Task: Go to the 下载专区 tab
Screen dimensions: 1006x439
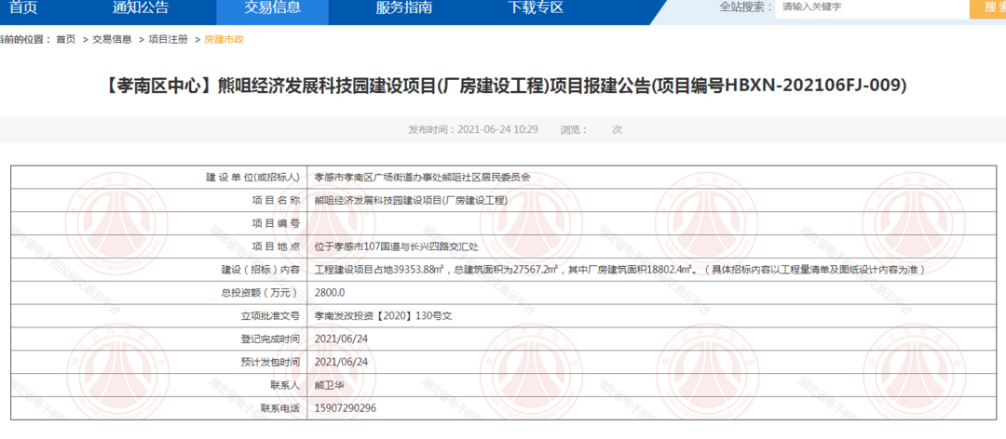Action: tap(536, 8)
